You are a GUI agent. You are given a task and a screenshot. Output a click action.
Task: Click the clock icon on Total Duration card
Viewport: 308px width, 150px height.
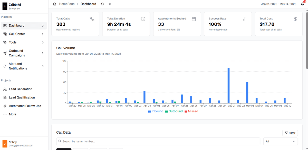point(143,19)
